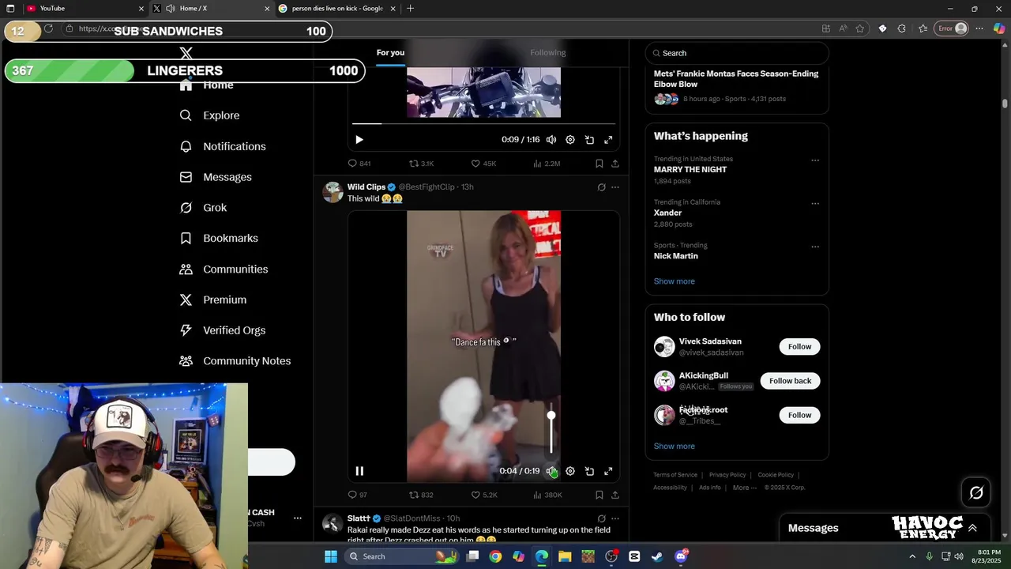
Task: Add this page to favorites star
Action: tap(860, 28)
